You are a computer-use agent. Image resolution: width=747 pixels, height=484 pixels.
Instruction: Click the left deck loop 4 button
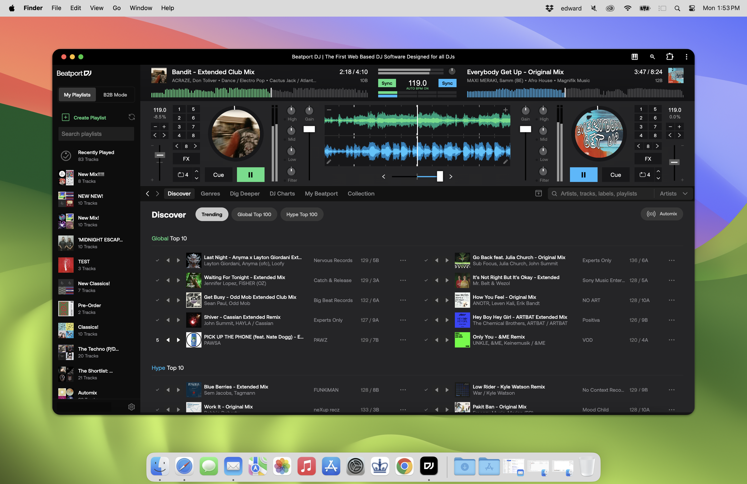183,175
